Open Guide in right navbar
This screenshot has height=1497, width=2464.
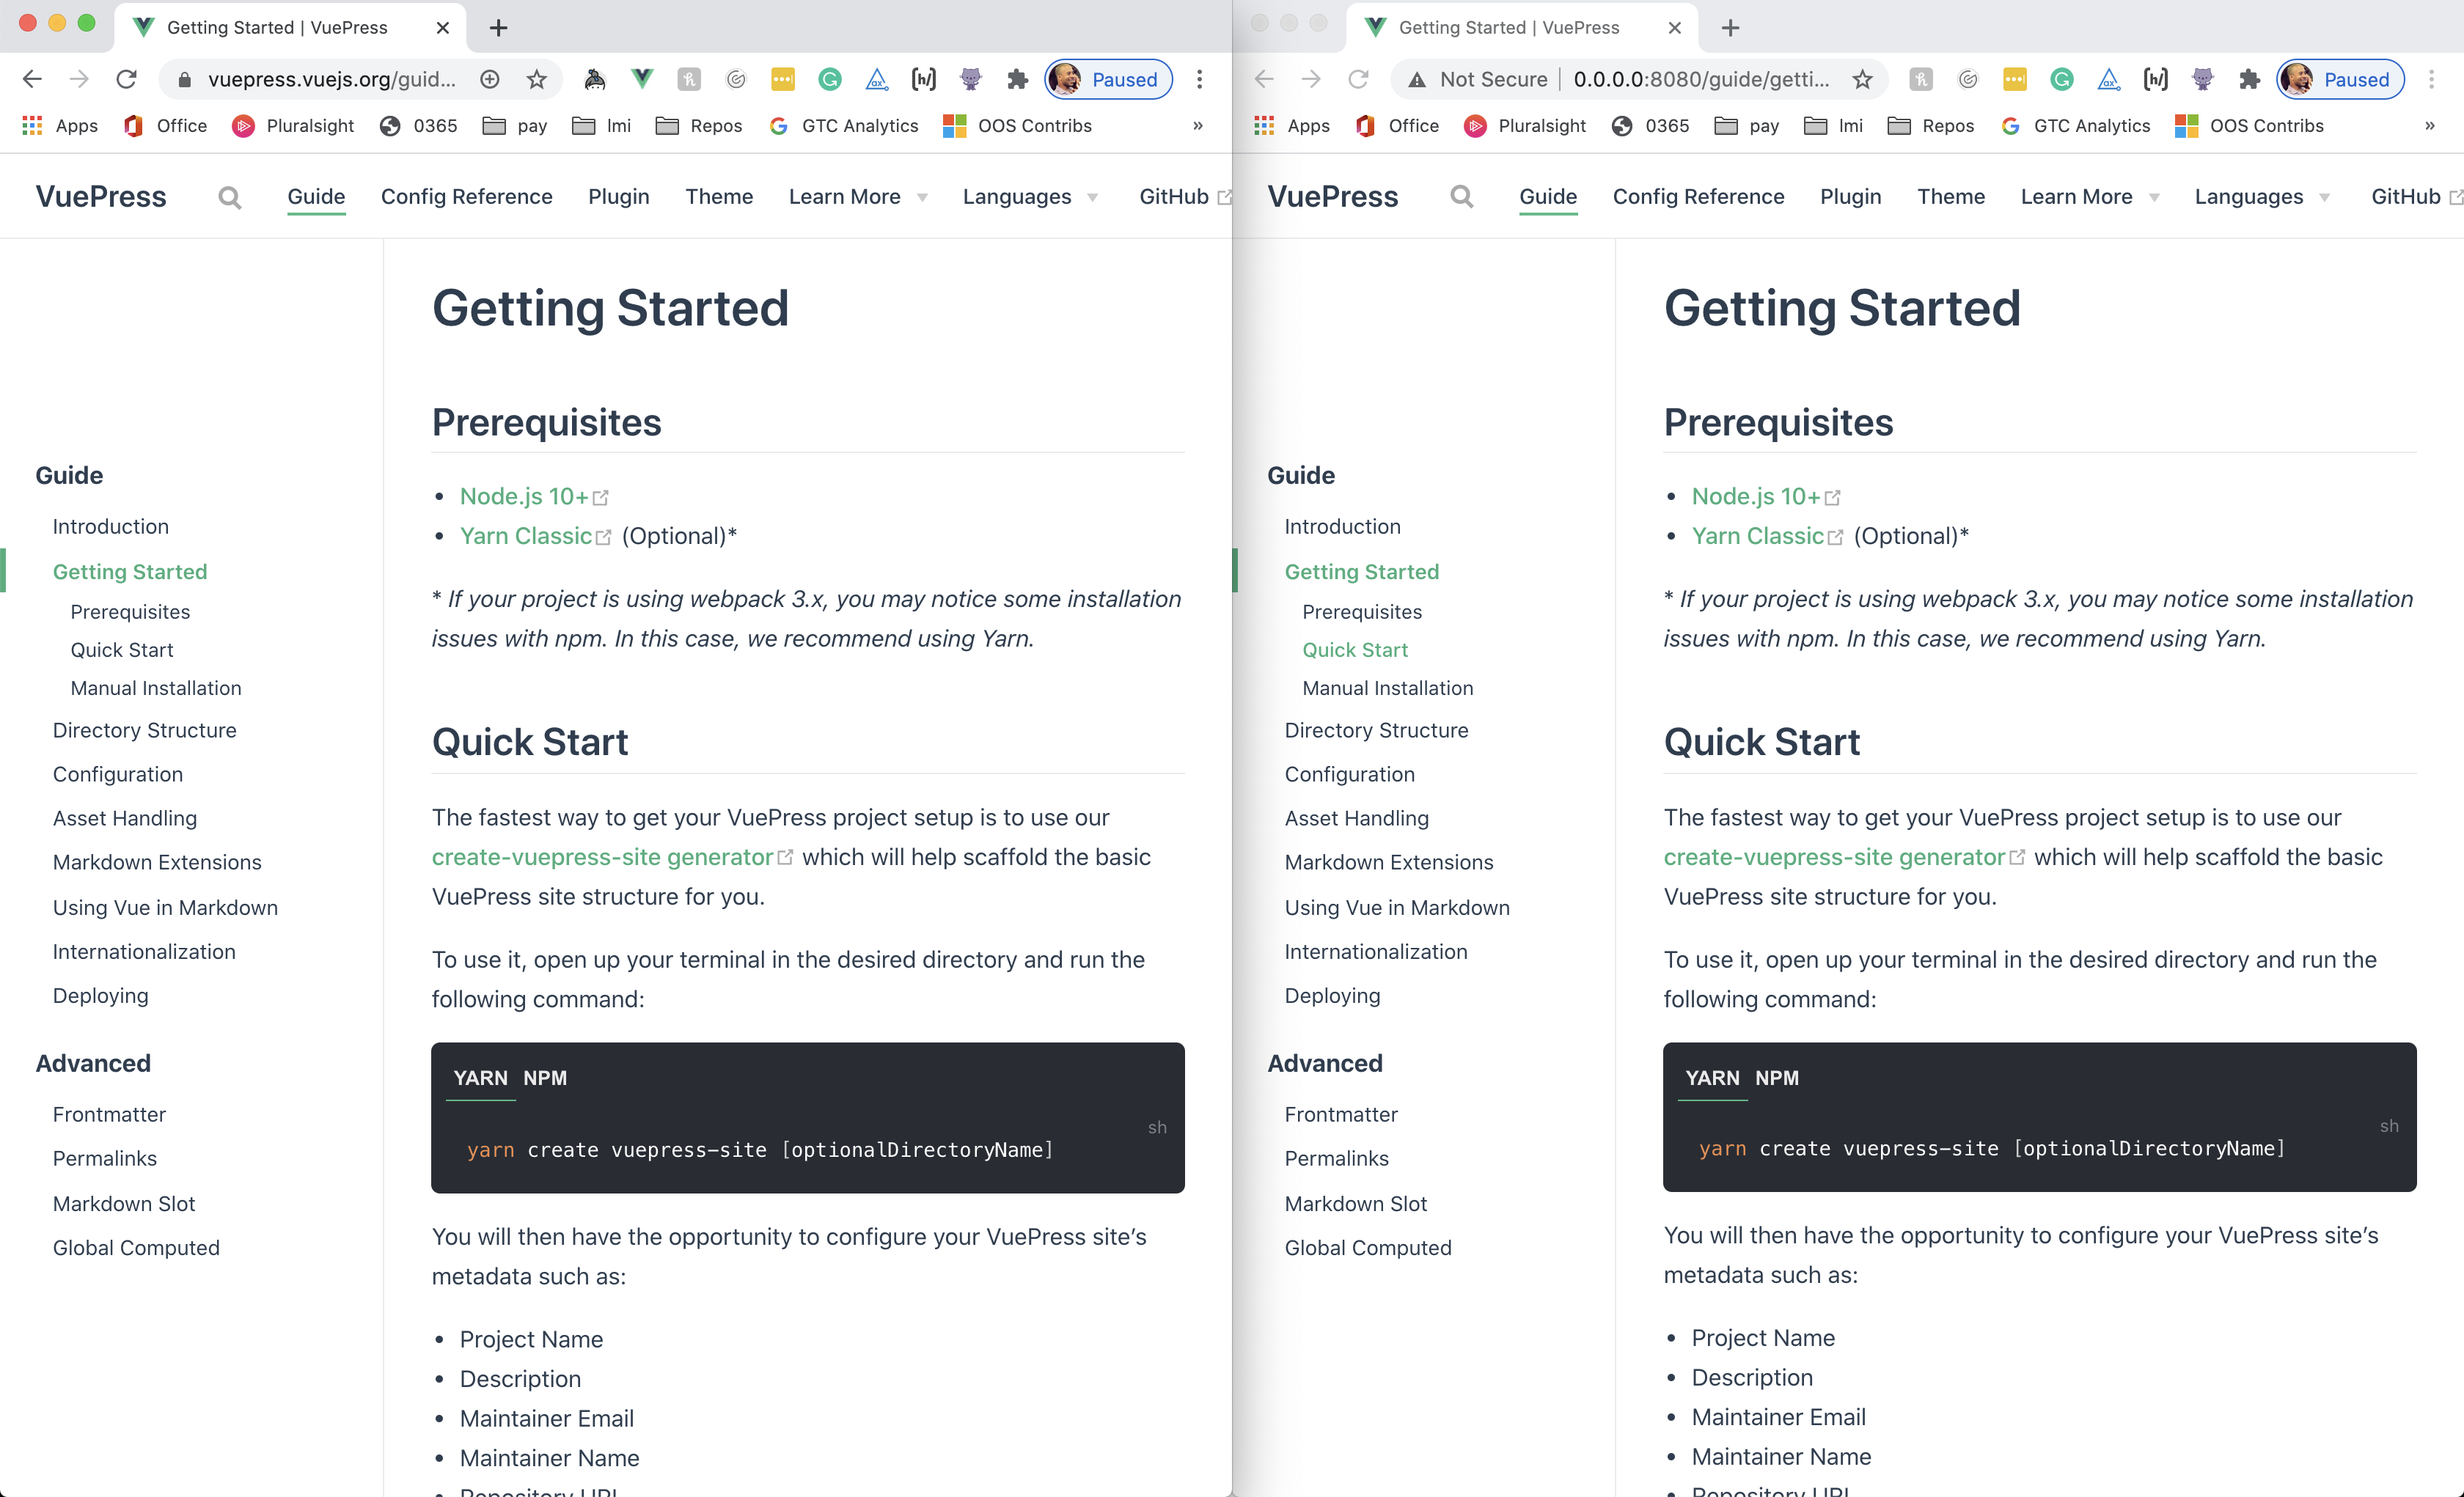[x=1547, y=197]
